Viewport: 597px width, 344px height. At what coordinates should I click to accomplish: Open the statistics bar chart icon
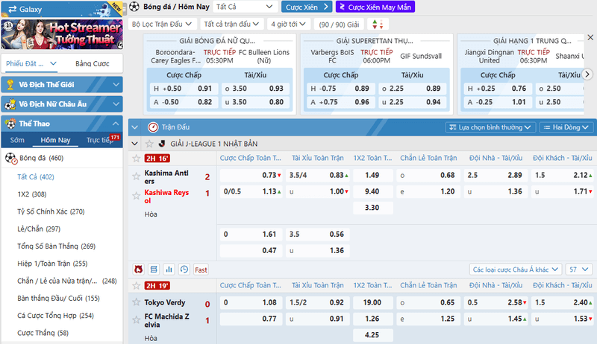coord(169,270)
